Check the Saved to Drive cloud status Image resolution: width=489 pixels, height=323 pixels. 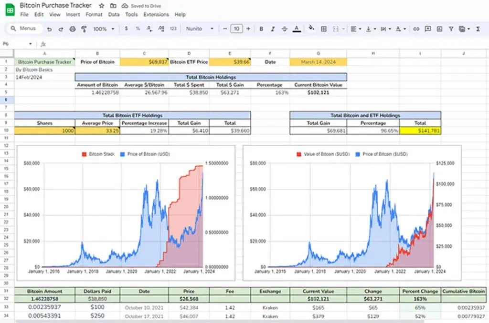coord(141,6)
